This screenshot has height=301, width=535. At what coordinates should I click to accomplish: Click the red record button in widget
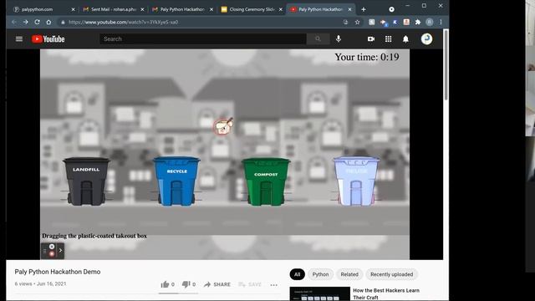point(52,254)
